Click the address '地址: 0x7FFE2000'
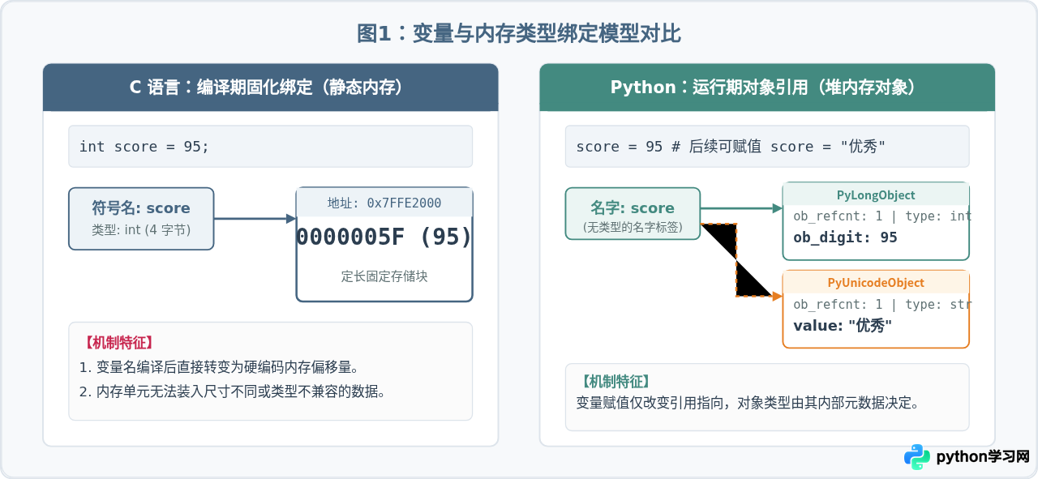The image size is (1038, 479). [x=384, y=203]
